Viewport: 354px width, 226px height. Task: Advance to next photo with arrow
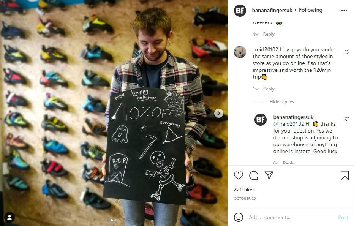(218, 113)
